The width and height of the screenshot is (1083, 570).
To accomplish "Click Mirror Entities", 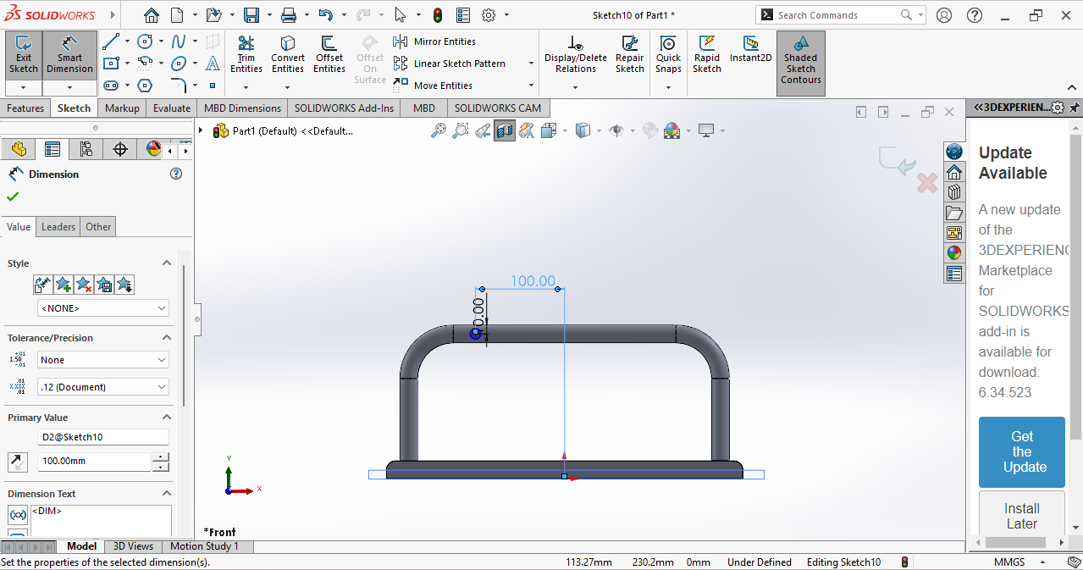I will point(434,42).
